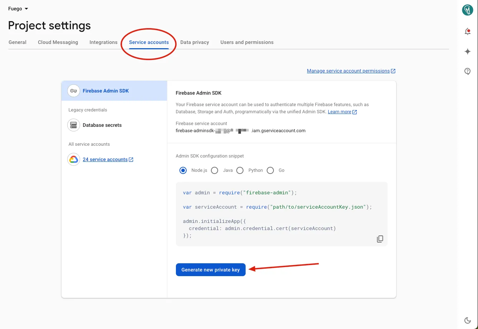Select the Python radio button
Screen dimensions: 478x329
(x=240, y=170)
